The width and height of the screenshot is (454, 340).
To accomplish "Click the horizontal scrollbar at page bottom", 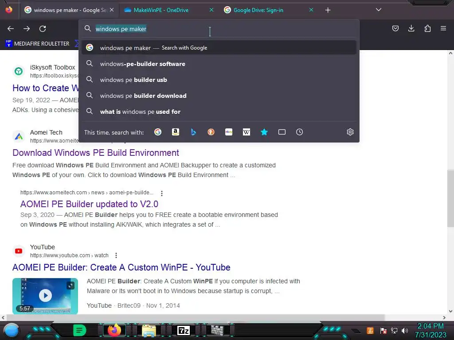I will click(196, 317).
